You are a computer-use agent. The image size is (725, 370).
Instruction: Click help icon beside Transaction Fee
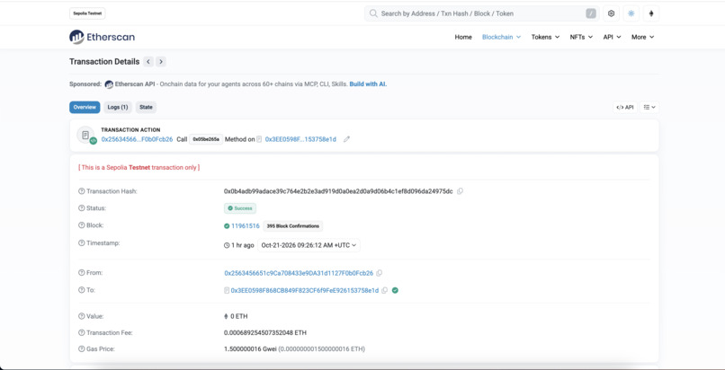(82, 332)
